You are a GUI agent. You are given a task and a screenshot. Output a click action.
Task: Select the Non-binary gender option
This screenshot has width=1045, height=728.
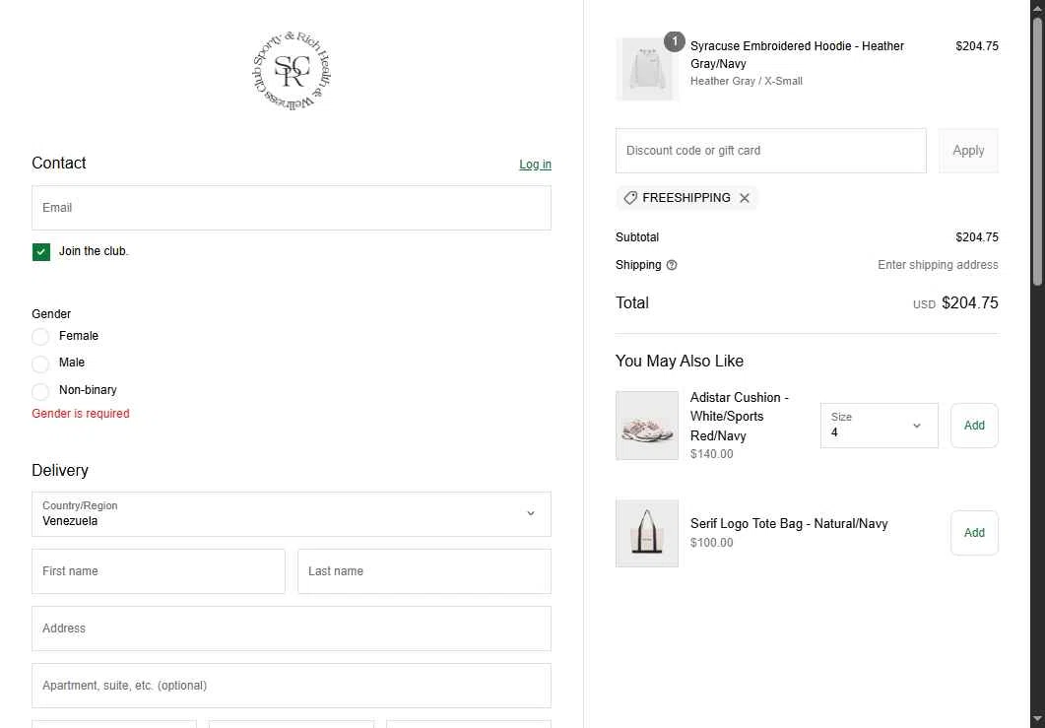tap(40, 391)
